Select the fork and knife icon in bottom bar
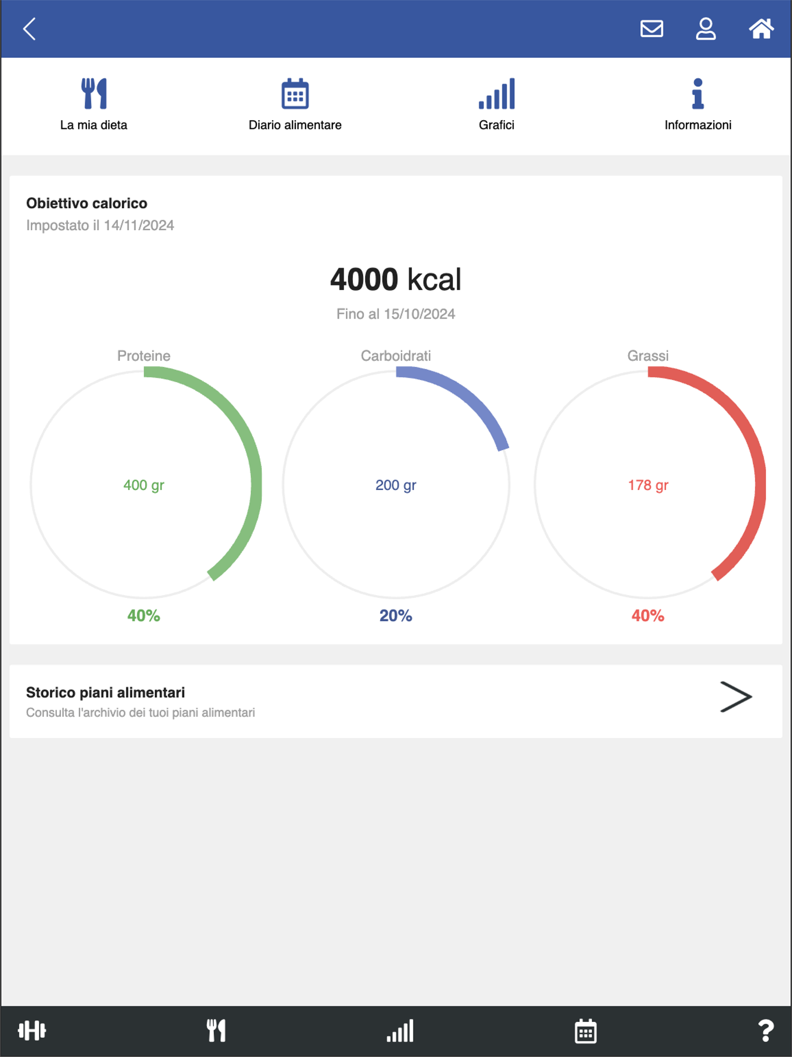Screen dimensions: 792x1057 216,1031
